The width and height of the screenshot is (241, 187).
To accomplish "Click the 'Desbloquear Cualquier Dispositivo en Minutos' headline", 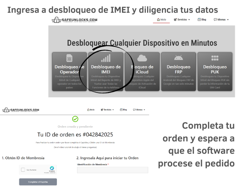I will (x=142, y=43).
